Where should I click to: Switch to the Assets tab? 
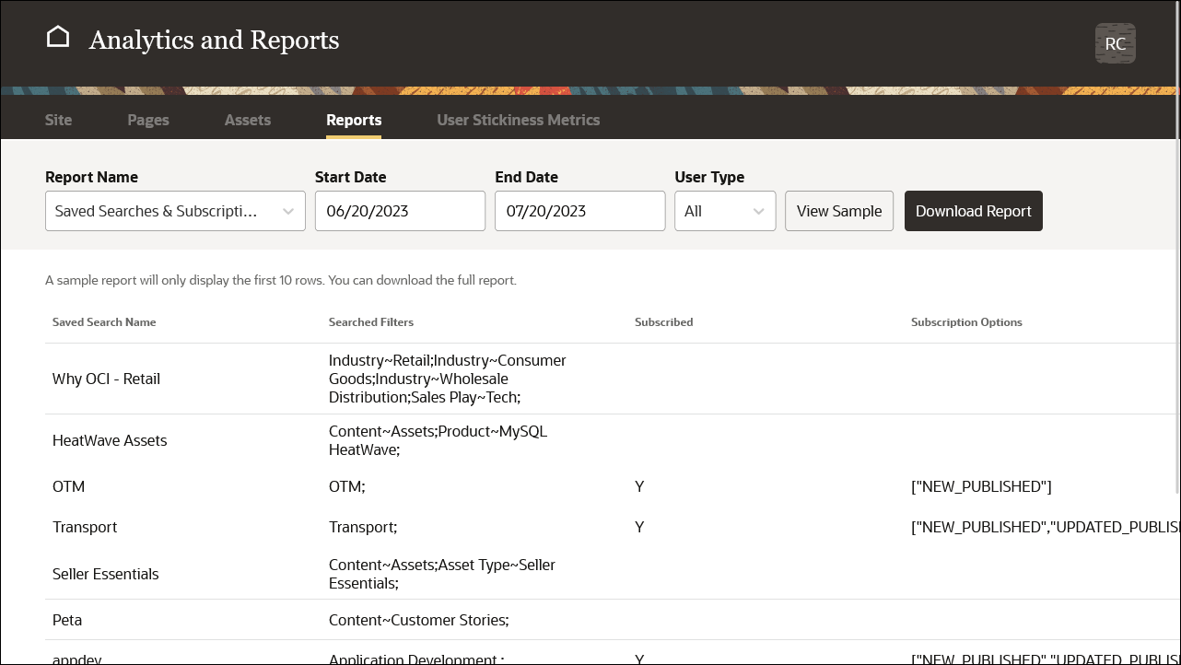coord(247,120)
